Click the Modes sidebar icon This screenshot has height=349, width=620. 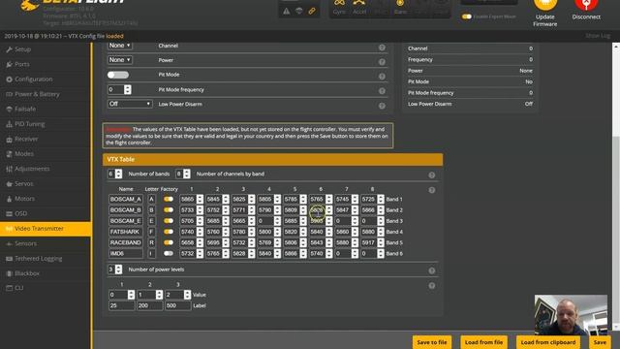coord(9,154)
